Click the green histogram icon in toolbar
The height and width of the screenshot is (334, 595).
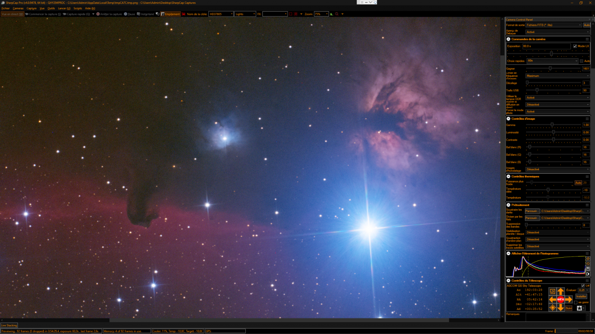pos(331,14)
